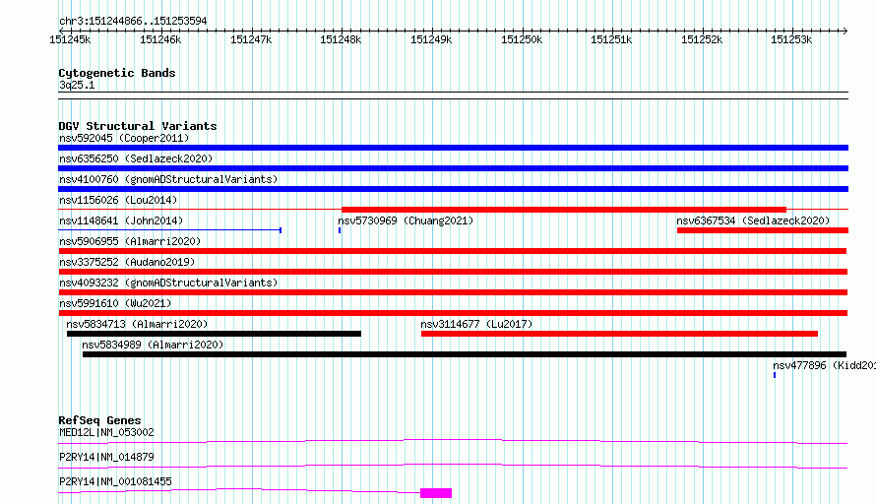Select the nsv4093232 red variant bar

(453, 292)
